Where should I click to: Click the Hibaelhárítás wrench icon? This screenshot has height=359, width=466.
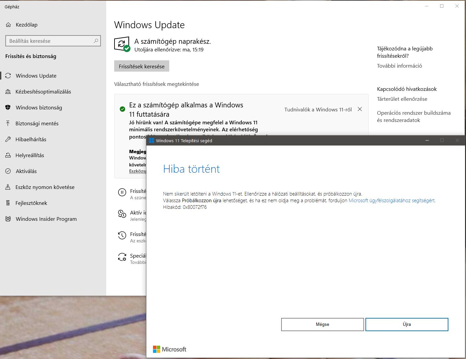[8, 139]
